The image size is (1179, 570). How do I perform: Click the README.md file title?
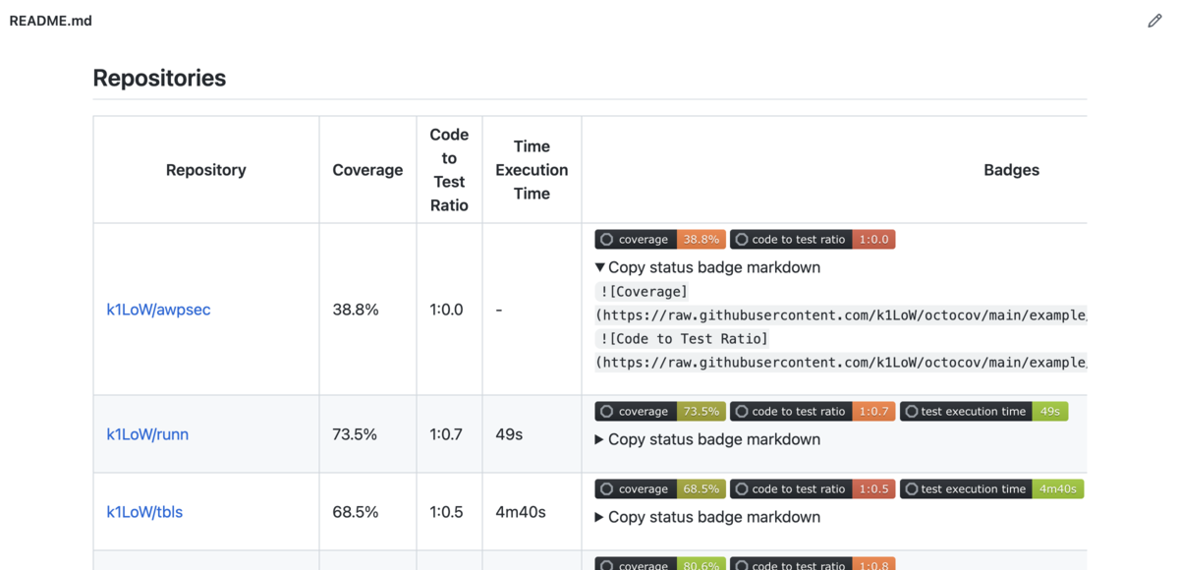[x=51, y=21]
